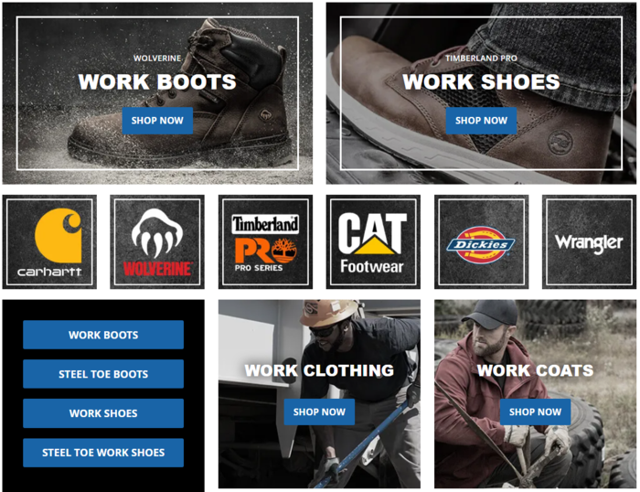
Task: Click Shop Now under Timberland Work Shoes
Action: coord(481,121)
